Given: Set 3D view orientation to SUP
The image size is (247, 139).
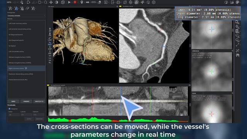Looking at the screenshot, I should coord(50,48).
